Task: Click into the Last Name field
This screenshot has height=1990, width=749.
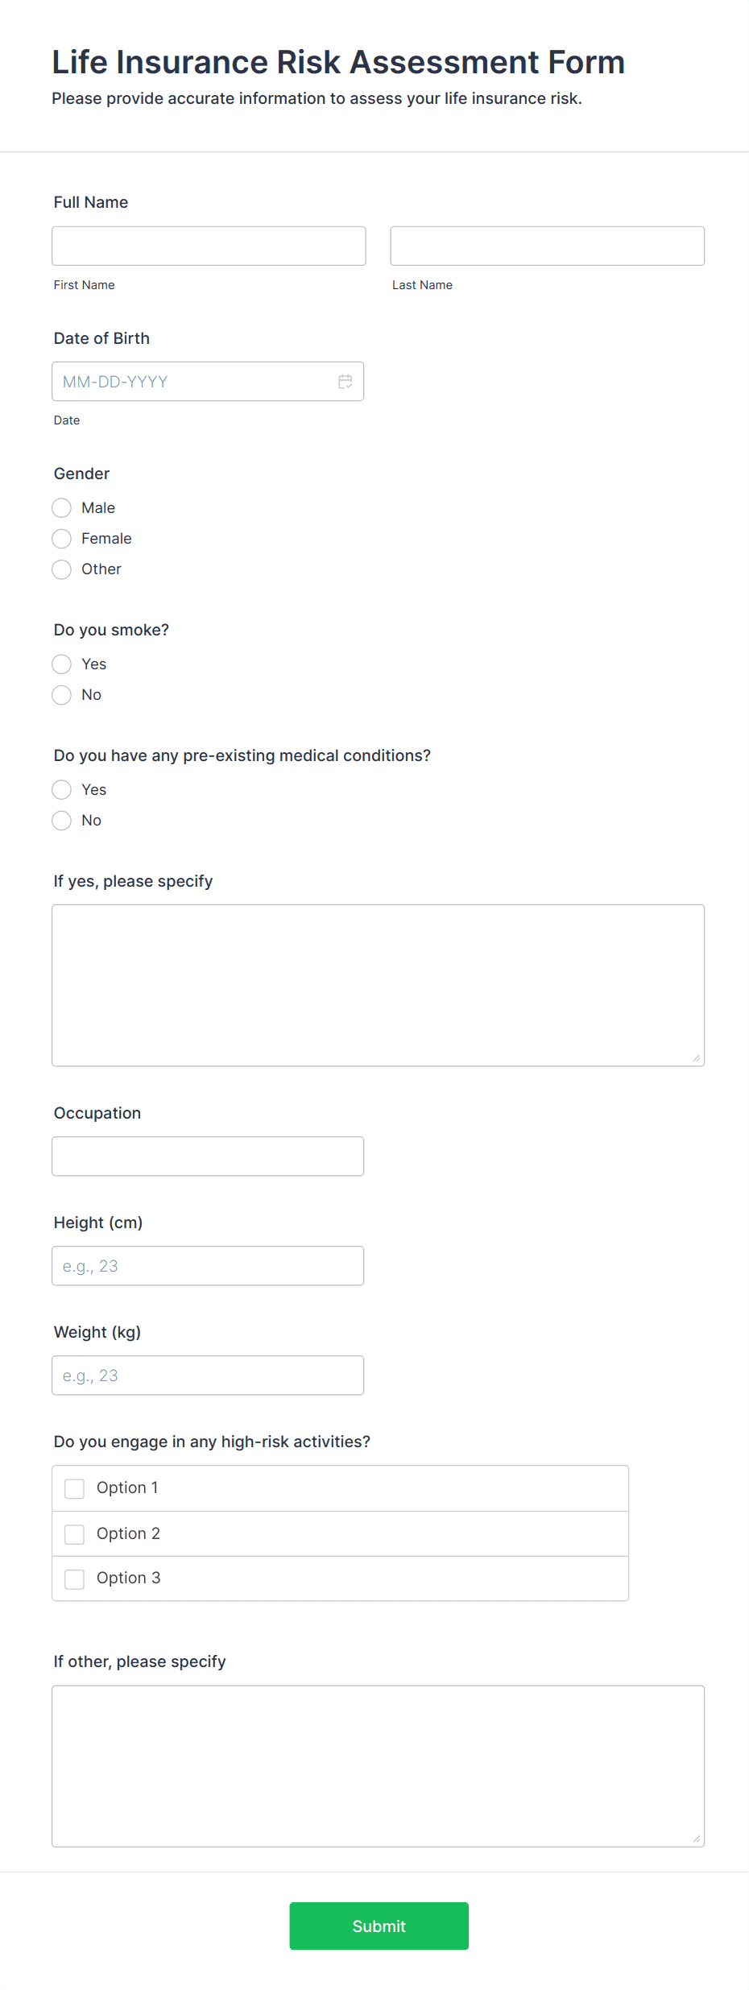Action: pos(546,245)
